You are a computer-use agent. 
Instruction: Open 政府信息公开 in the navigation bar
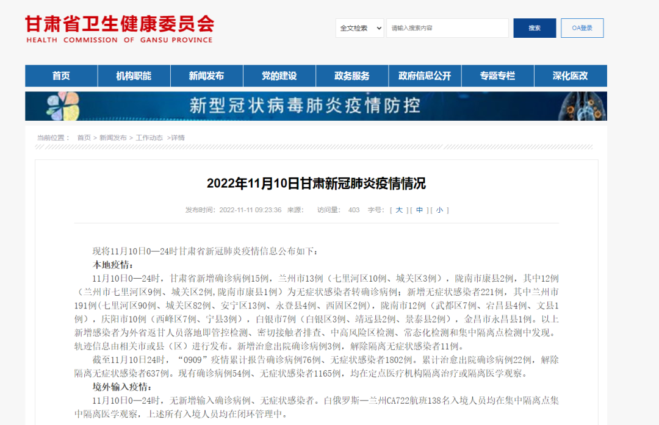tap(425, 76)
